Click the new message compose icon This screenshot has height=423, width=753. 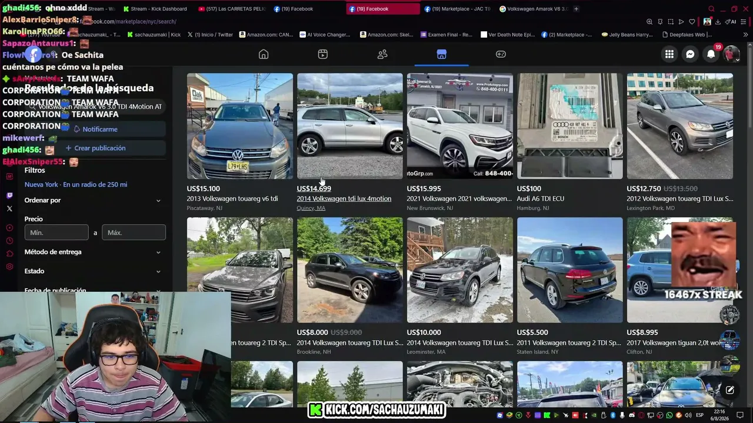(x=730, y=390)
